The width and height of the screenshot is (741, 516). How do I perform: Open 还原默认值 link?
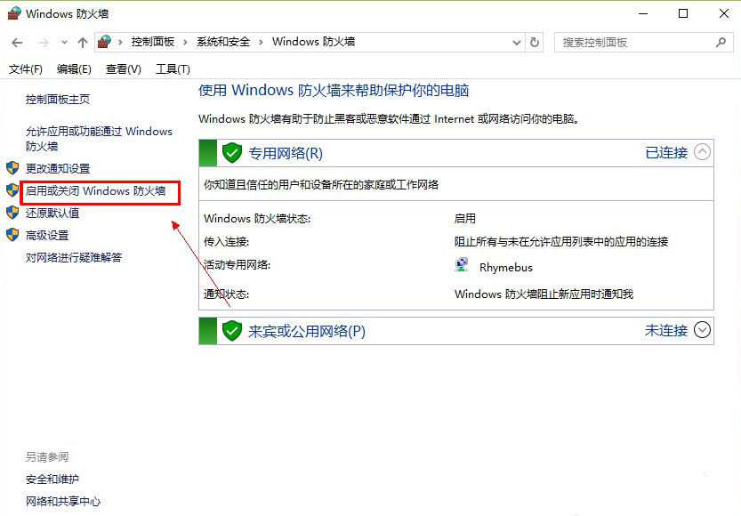52,214
